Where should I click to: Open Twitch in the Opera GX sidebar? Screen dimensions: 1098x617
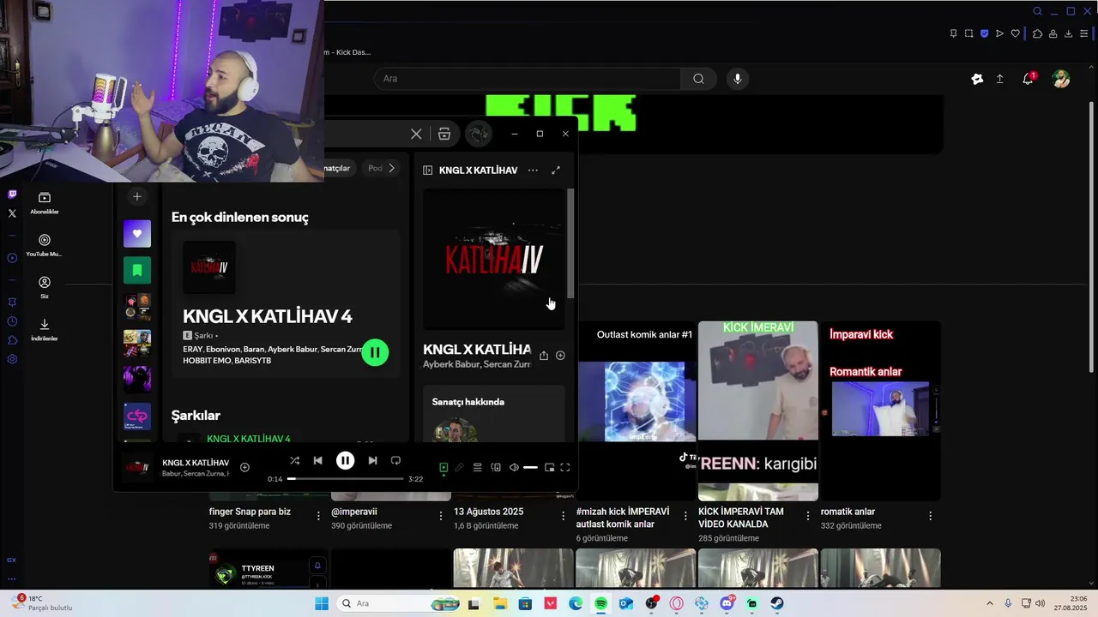(12, 195)
